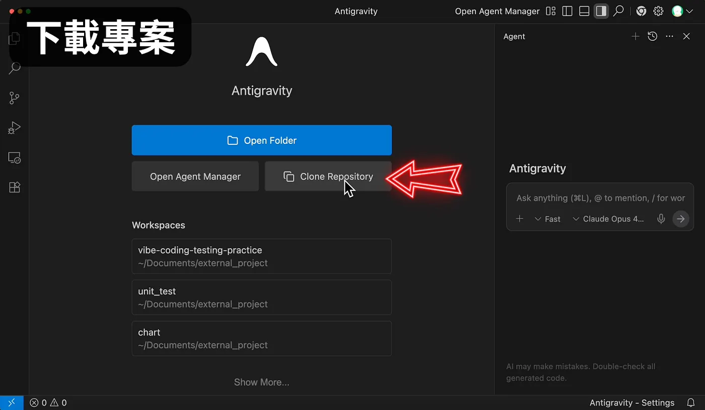This screenshot has width=705, height=410.
Task: Open the Source Control view
Action: (x=15, y=98)
